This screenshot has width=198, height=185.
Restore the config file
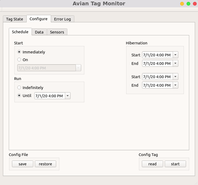coord(46,164)
